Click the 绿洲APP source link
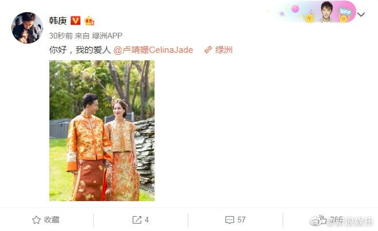This screenshot has height=231, width=378. pos(107,36)
